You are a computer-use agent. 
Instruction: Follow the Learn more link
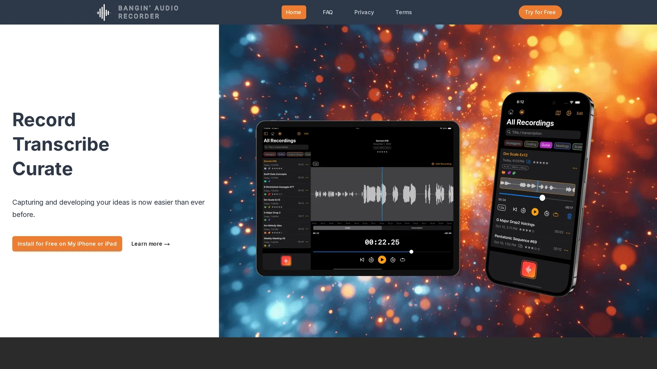click(151, 244)
